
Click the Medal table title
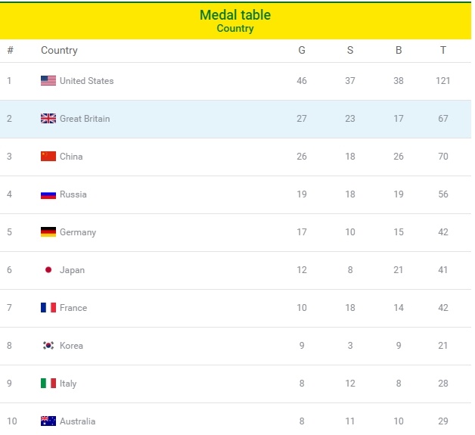pos(235,15)
